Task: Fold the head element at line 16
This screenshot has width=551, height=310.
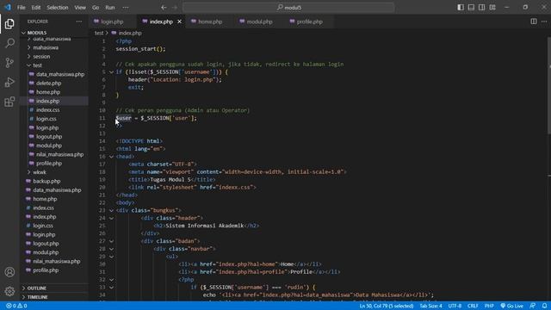Action: (111, 157)
